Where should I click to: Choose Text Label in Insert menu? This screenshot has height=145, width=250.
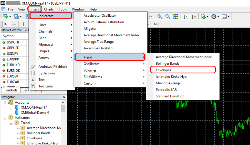point(52,86)
